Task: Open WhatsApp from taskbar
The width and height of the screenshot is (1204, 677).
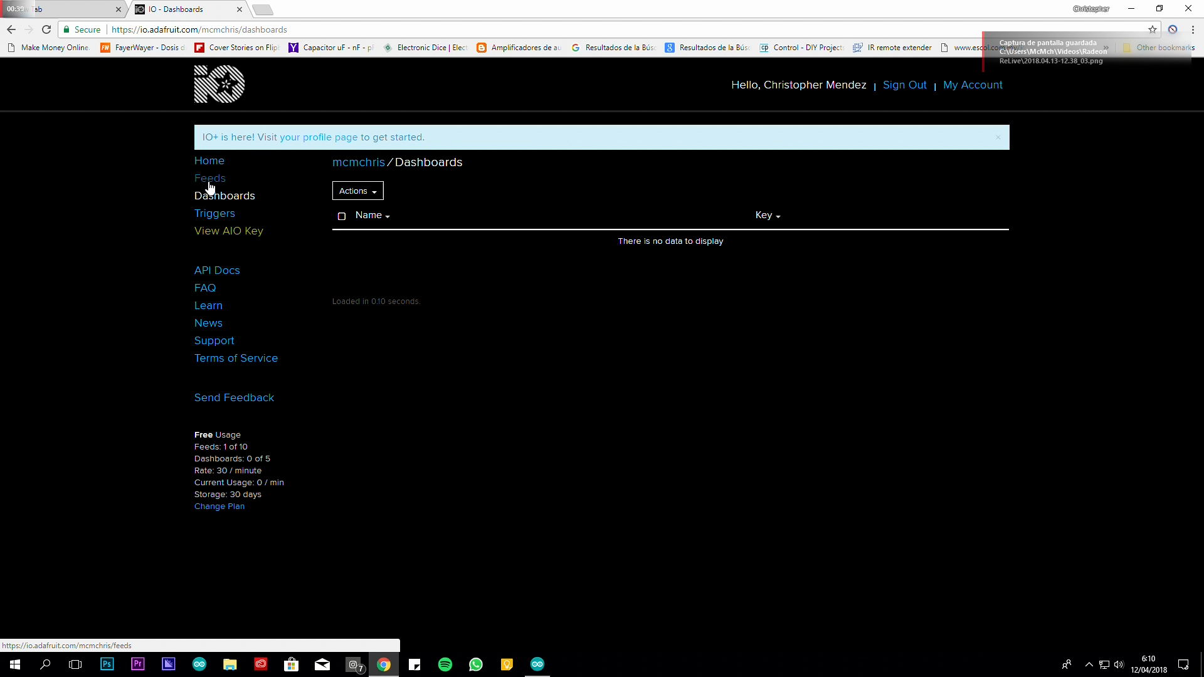Action: click(x=476, y=664)
